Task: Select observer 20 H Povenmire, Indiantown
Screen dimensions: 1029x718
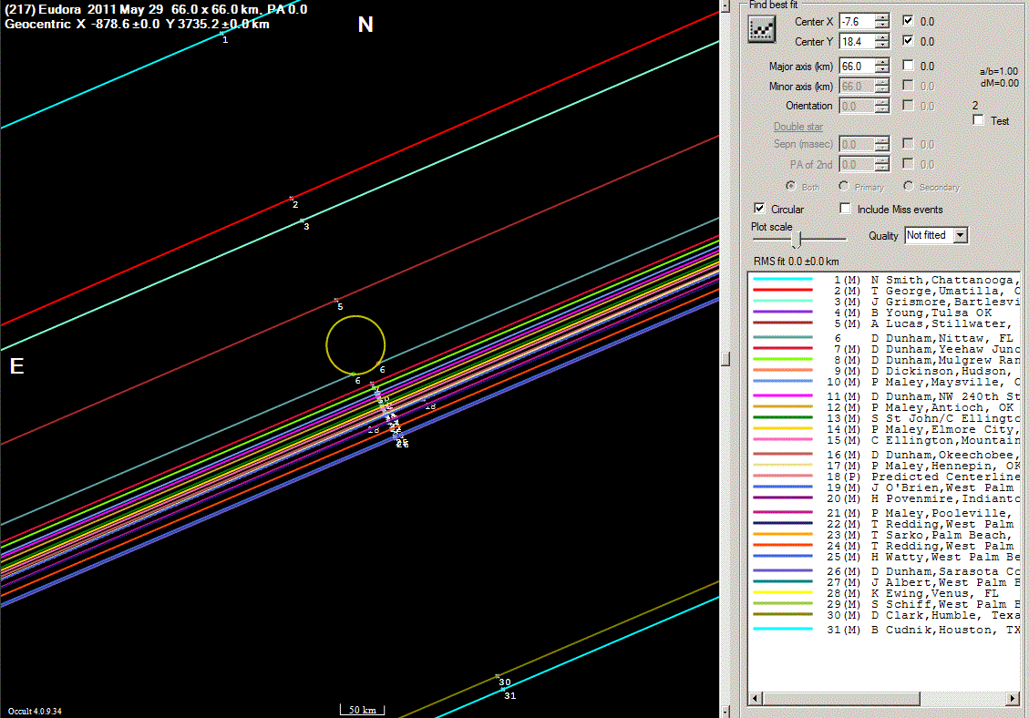Action: pyautogui.click(x=885, y=498)
